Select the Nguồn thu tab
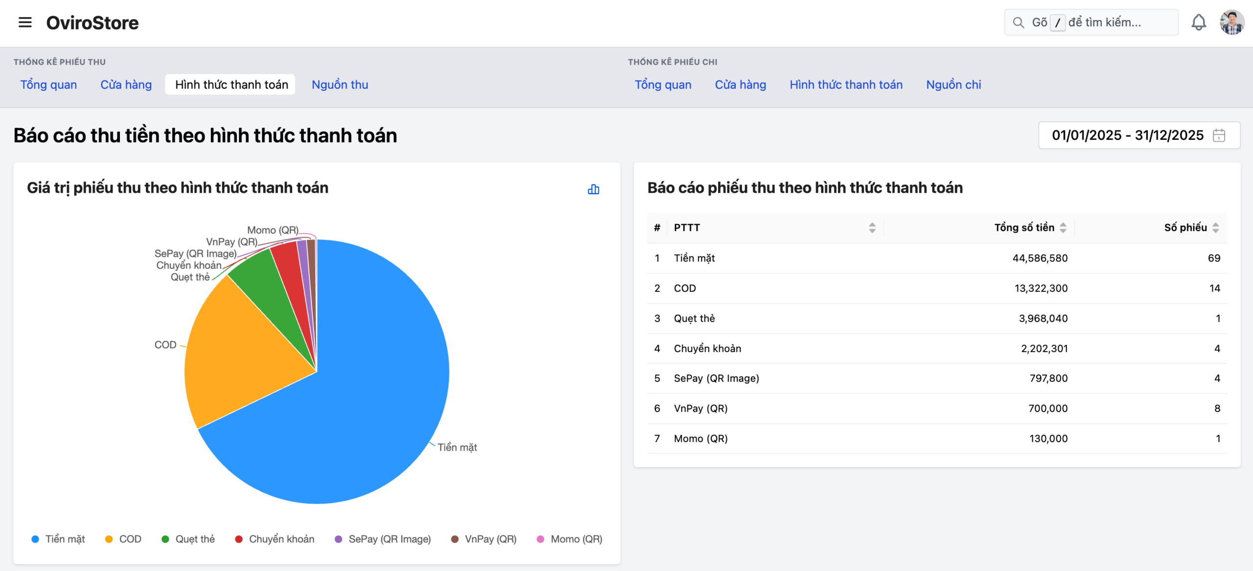1253x571 pixels. [x=340, y=85]
